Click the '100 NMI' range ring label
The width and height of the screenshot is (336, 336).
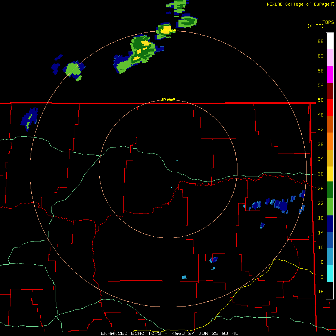pos(168,31)
